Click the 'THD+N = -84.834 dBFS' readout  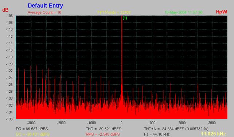[164, 129]
